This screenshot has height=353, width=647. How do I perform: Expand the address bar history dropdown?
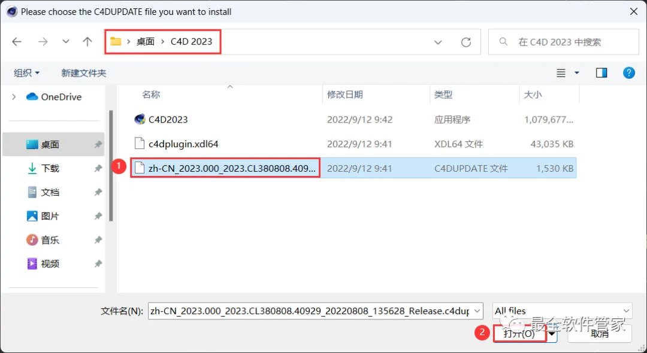tap(438, 42)
